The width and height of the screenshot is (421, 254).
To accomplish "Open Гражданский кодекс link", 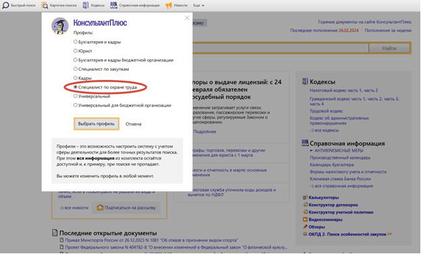I will [x=354, y=101].
